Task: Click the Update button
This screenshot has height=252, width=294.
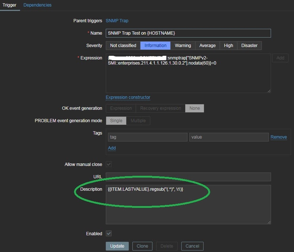Action: (x=117, y=246)
